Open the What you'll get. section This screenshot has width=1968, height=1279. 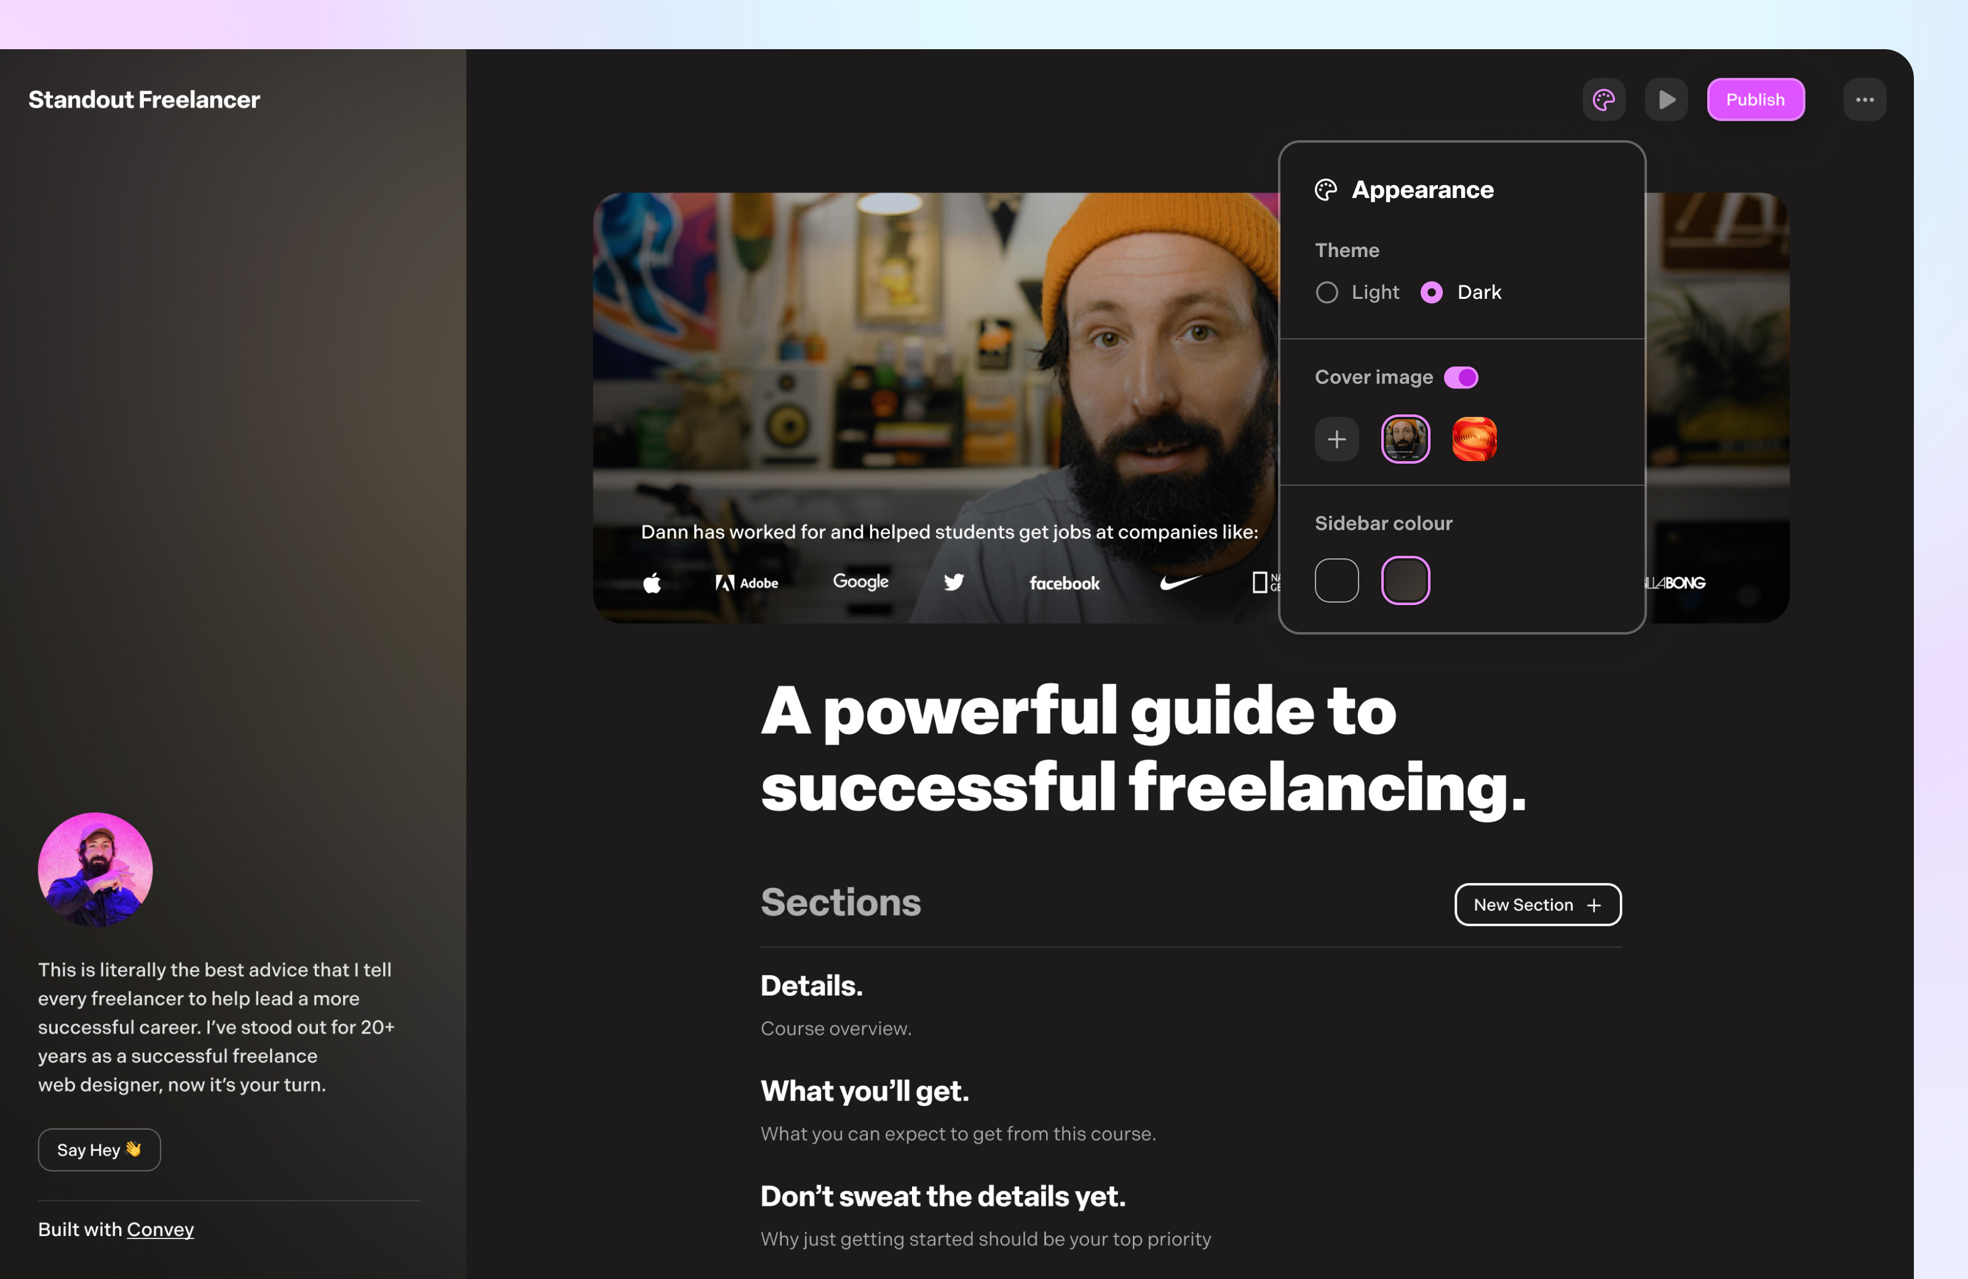click(x=864, y=1091)
